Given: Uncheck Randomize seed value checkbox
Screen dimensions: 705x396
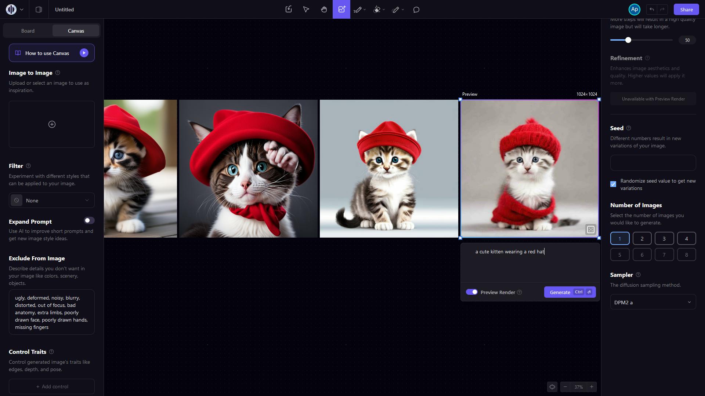Looking at the screenshot, I should pos(613,184).
